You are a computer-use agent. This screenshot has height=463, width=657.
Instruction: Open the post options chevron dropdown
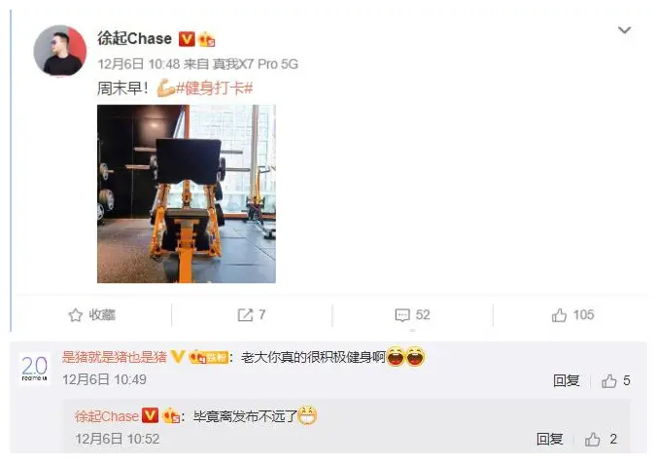pyautogui.click(x=624, y=30)
